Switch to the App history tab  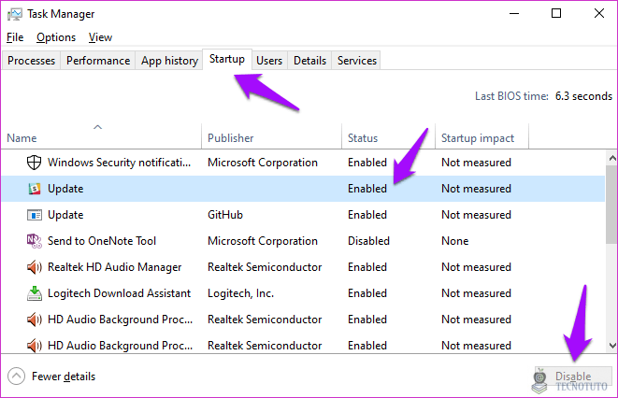(169, 61)
